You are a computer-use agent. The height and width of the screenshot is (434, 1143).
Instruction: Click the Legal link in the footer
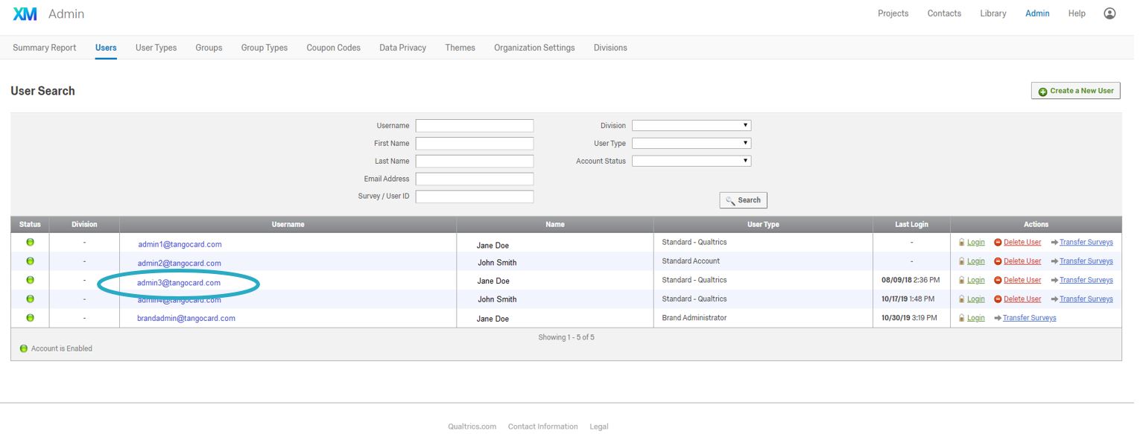point(599,426)
